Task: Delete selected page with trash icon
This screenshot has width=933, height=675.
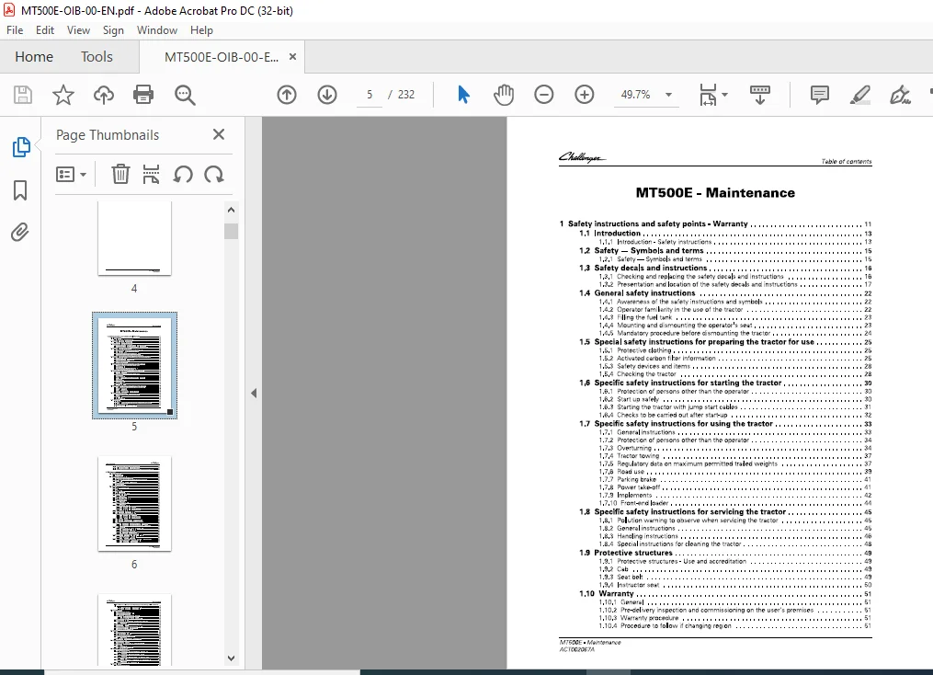Action: [x=120, y=175]
